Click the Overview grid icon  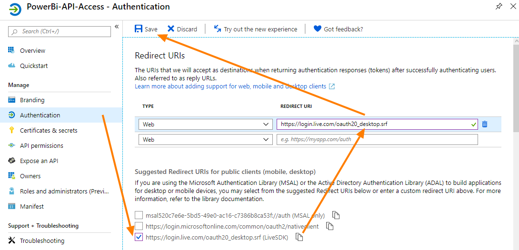[11, 50]
